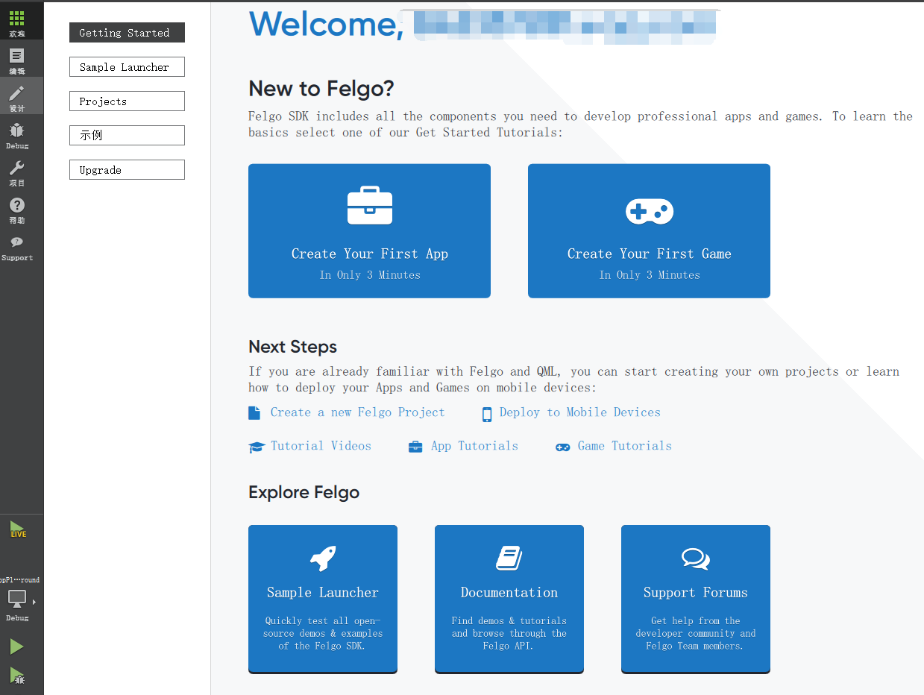
Task: Click the "Next Steps" heading
Action: [292, 347]
